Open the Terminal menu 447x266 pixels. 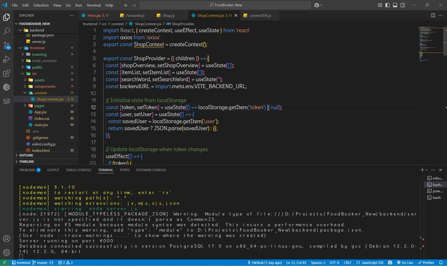[x=93, y=5]
